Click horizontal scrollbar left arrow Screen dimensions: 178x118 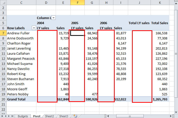point(108,116)
